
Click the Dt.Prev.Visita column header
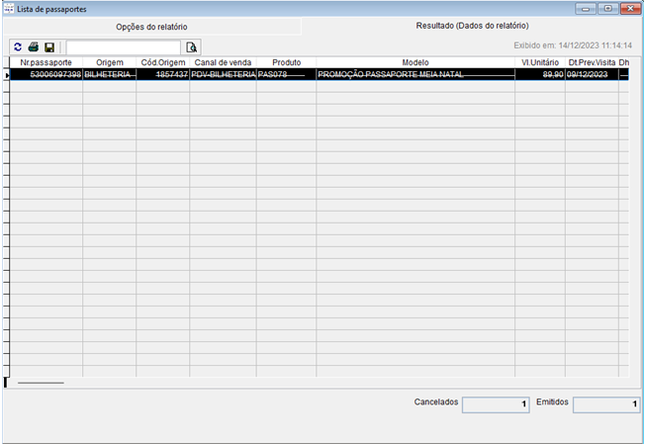[592, 62]
